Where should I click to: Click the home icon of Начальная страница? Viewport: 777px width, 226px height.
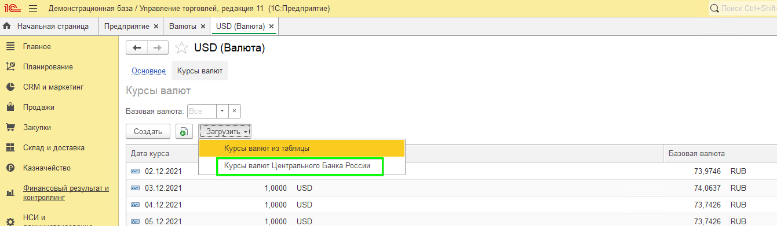(x=8, y=27)
